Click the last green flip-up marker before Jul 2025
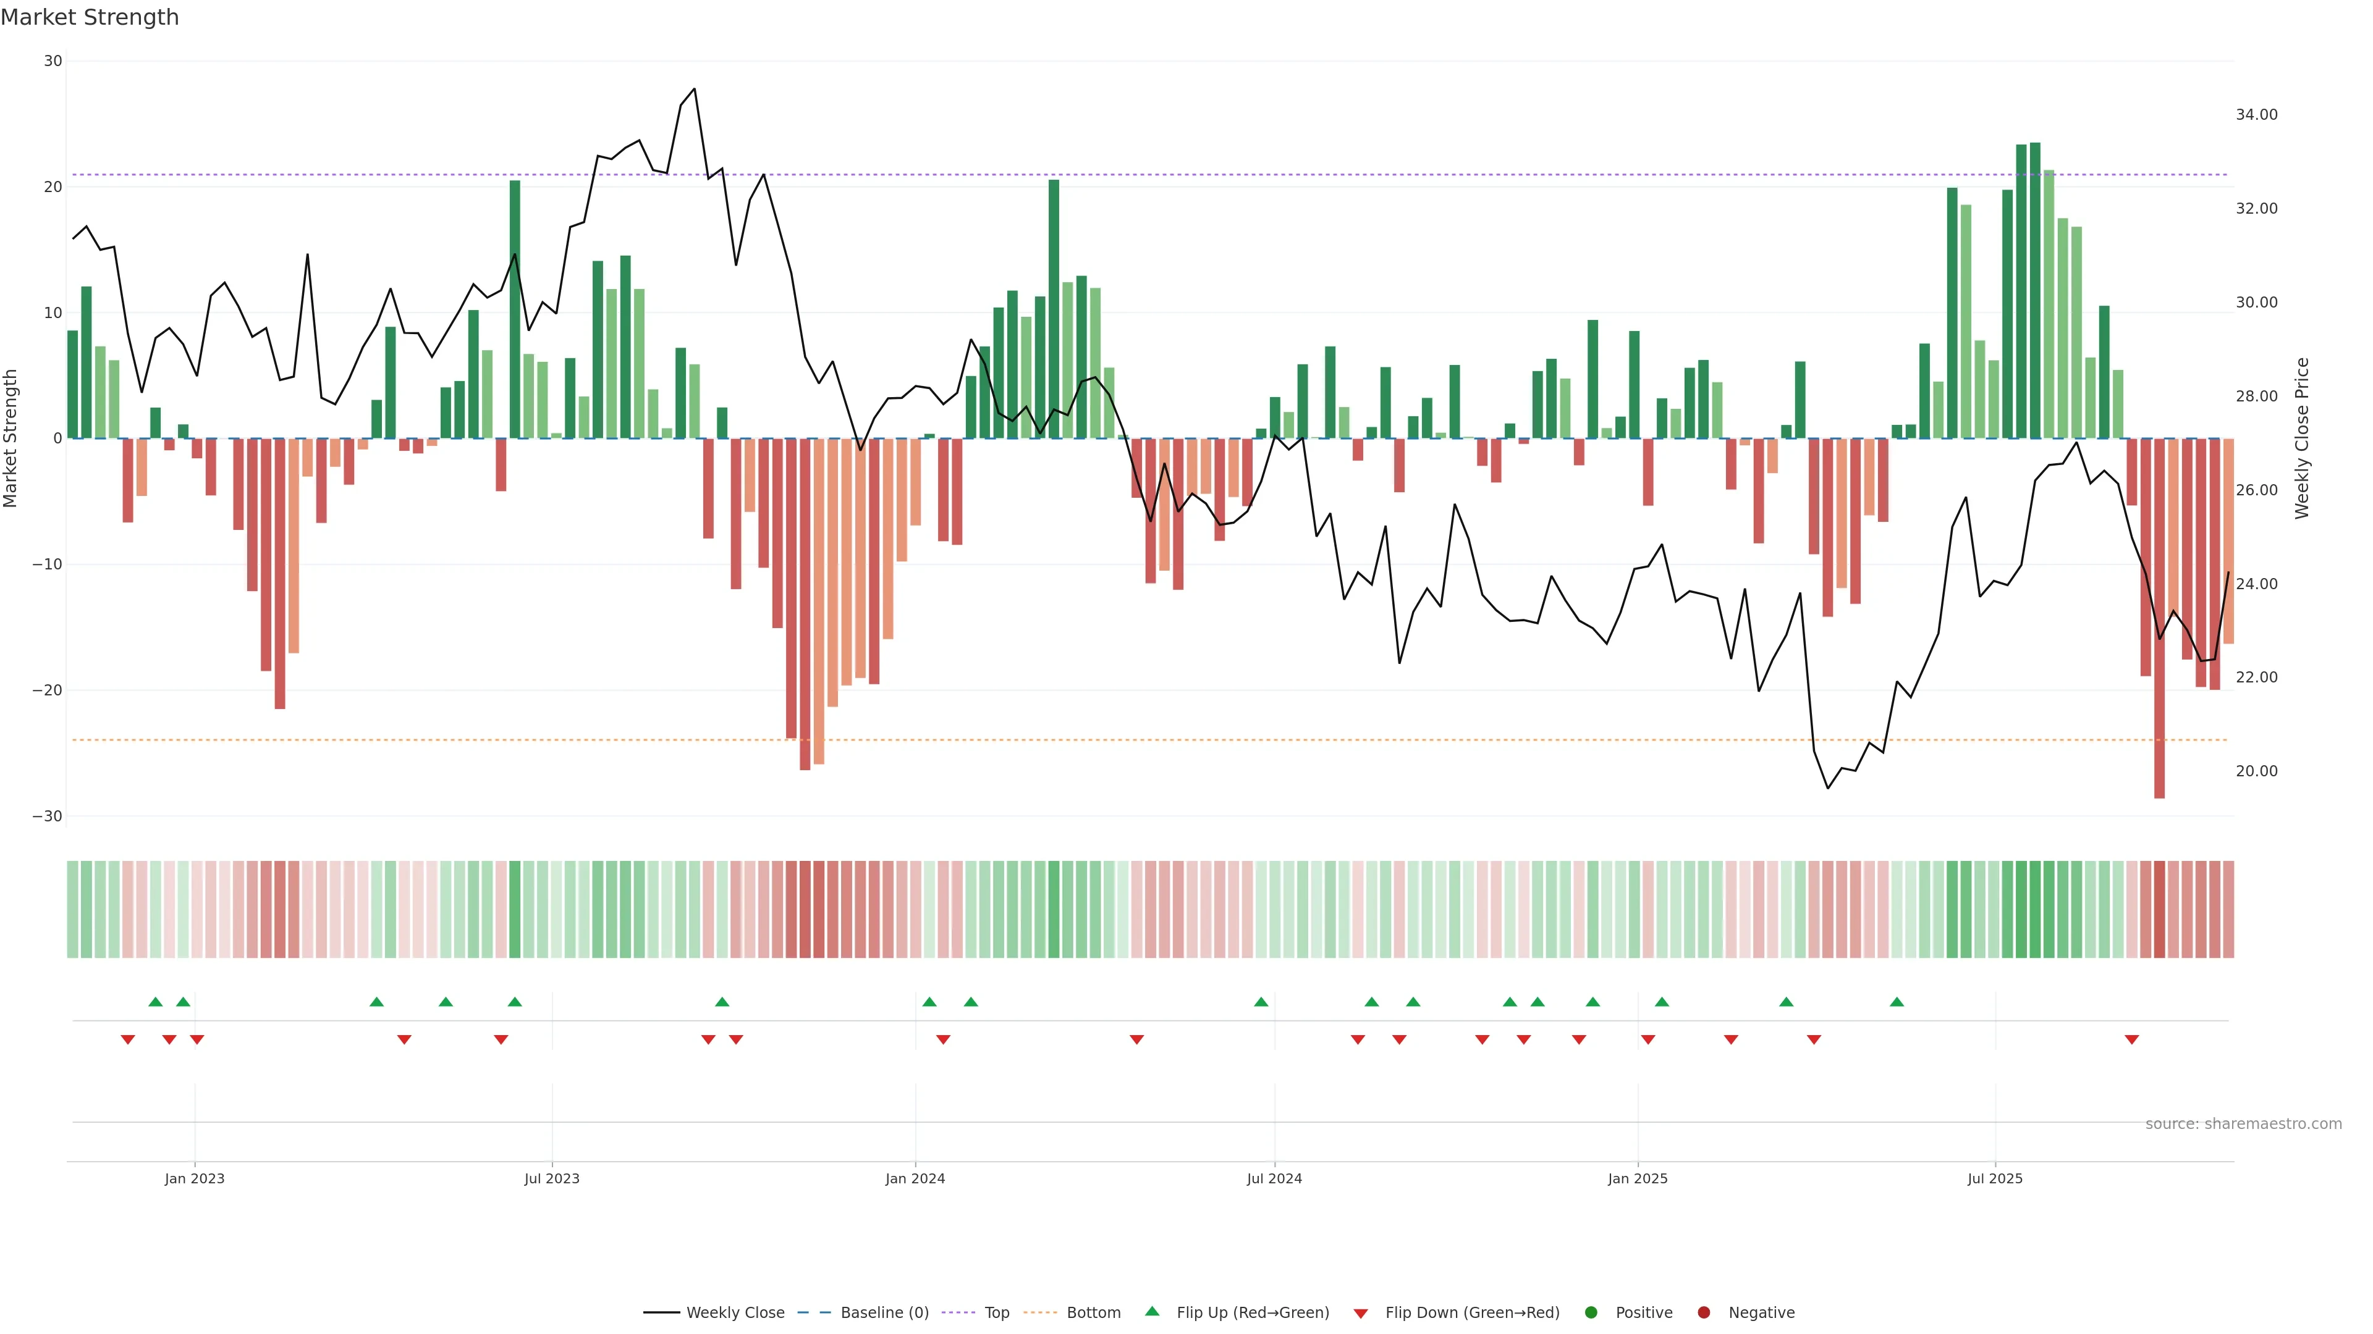 (x=1897, y=1002)
